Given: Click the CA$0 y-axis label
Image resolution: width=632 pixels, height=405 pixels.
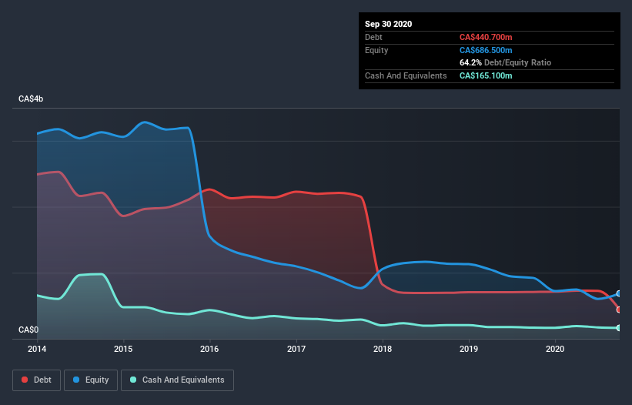Looking at the screenshot, I should pos(28,330).
